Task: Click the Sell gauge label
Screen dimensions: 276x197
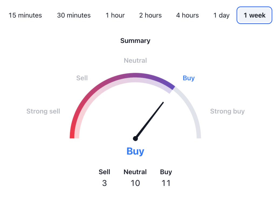Action: point(82,78)
